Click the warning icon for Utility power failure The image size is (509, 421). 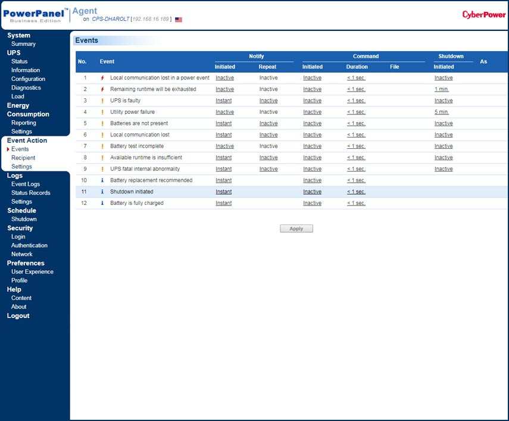pyautogui.click(x=102, y=112)
